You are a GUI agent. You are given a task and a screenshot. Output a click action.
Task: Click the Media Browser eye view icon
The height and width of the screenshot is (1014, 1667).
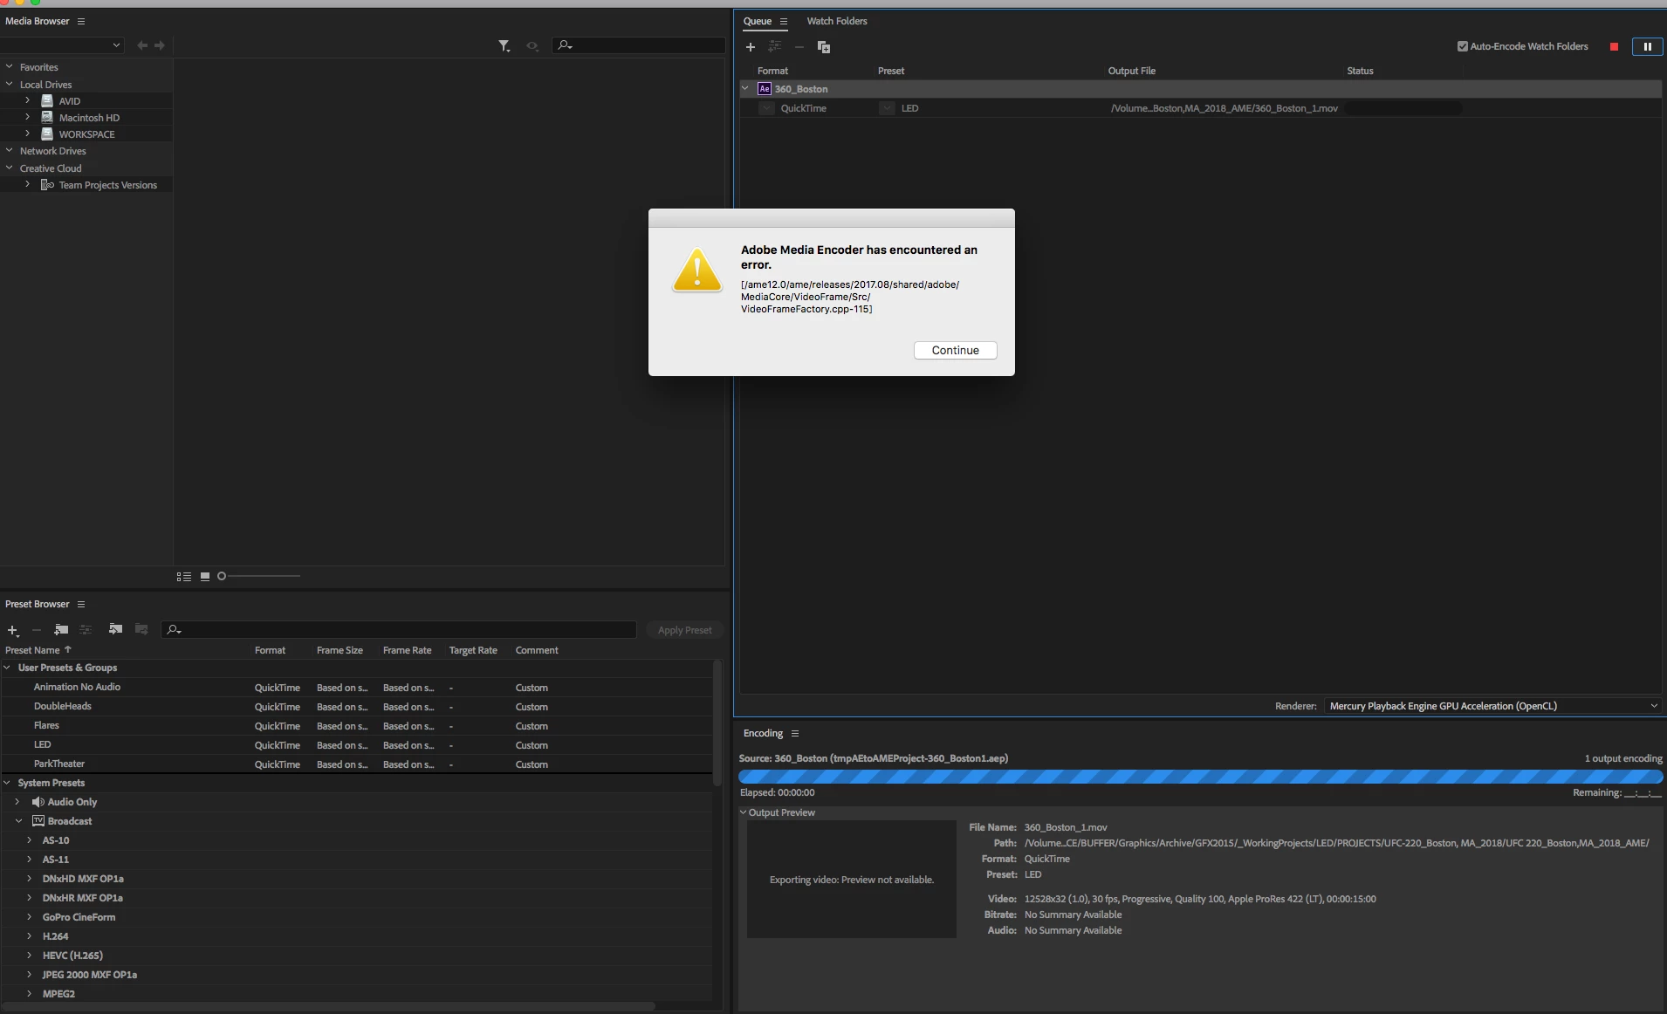[532, 45]
